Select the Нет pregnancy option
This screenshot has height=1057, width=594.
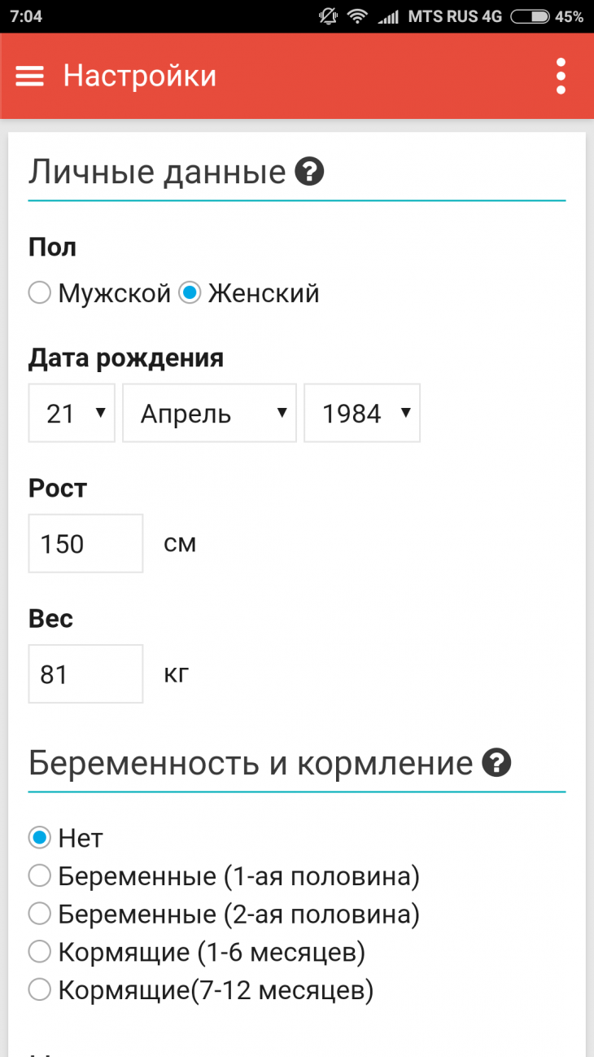click(x=40, y=837)
